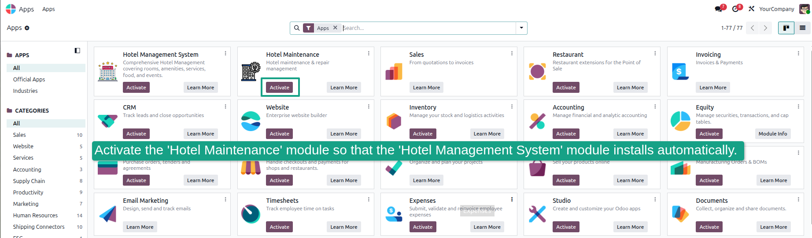Click the Accounting app icon

[537, 121]
